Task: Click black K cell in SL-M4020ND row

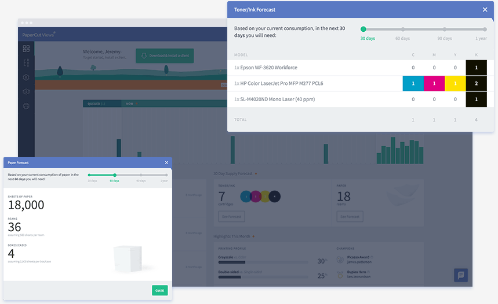Action: coord(476,99)
